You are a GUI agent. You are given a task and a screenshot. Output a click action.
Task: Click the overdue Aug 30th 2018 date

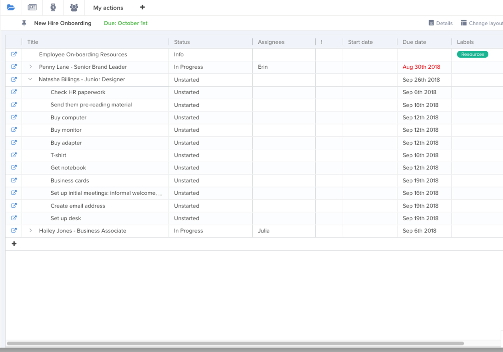(421, 67)
